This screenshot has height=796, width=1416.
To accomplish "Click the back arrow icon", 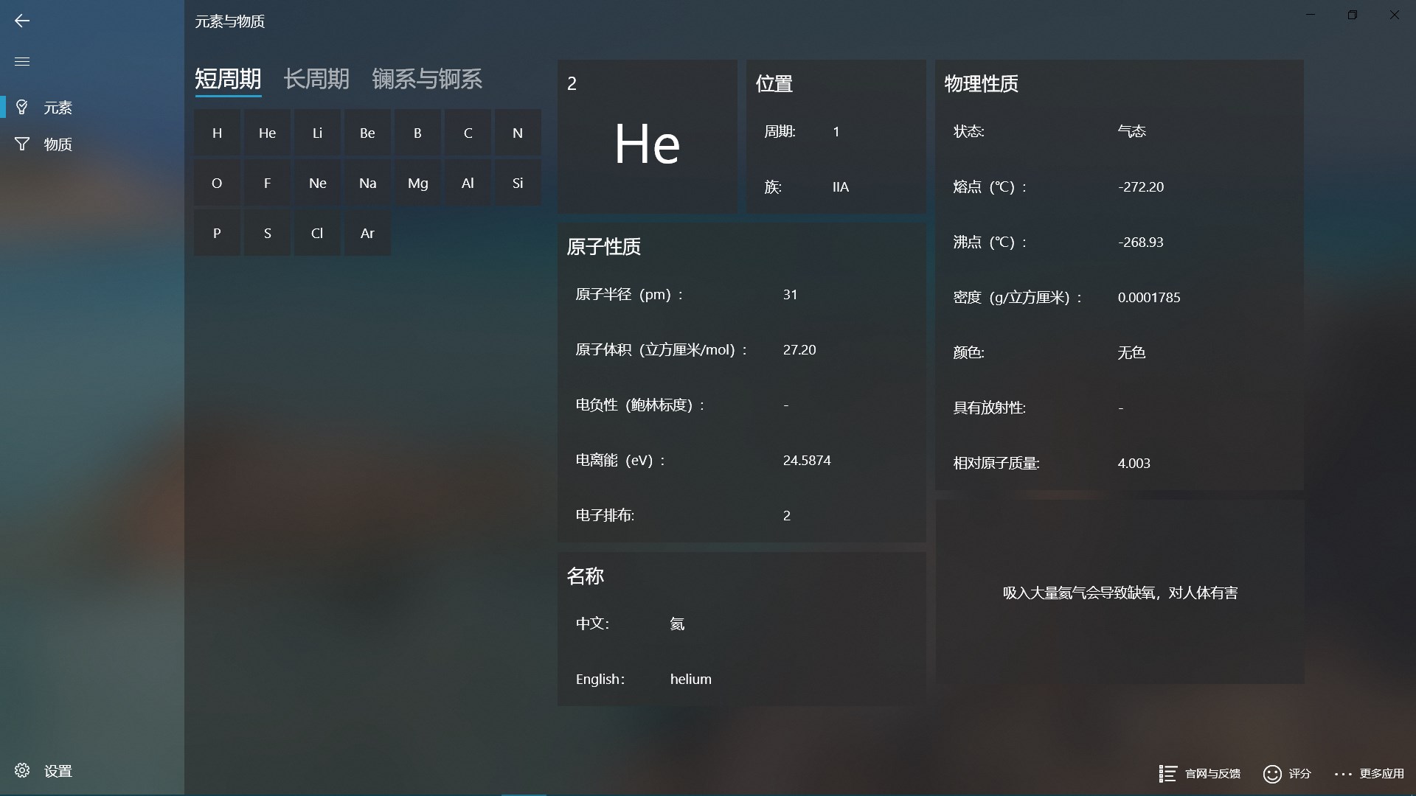I will pos(22,21).
